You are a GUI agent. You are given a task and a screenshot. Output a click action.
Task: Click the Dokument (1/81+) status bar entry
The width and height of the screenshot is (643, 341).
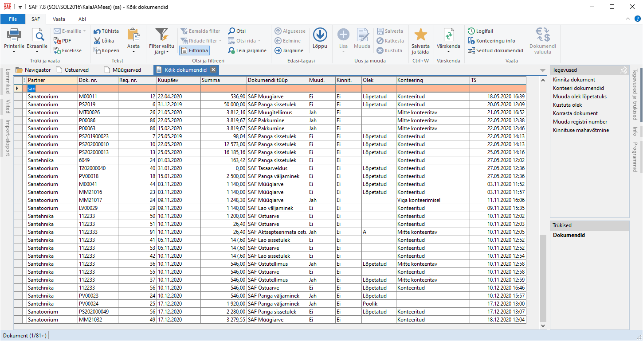pyautogui.click(x=25, y=336)
